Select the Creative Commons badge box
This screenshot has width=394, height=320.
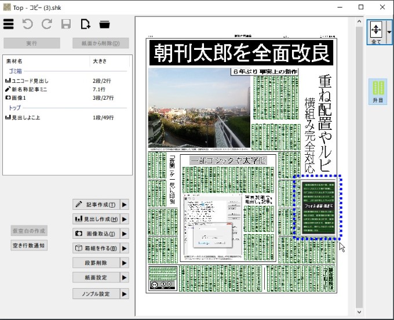pyautogui.click(x=163, y=278)
